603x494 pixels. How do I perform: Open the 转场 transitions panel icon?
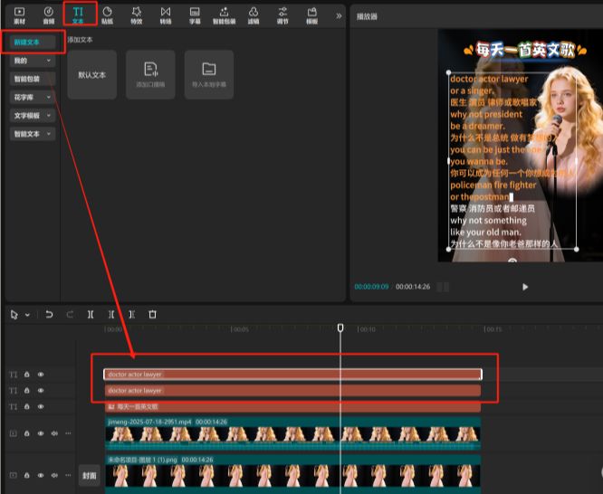(x=165, y=14)
